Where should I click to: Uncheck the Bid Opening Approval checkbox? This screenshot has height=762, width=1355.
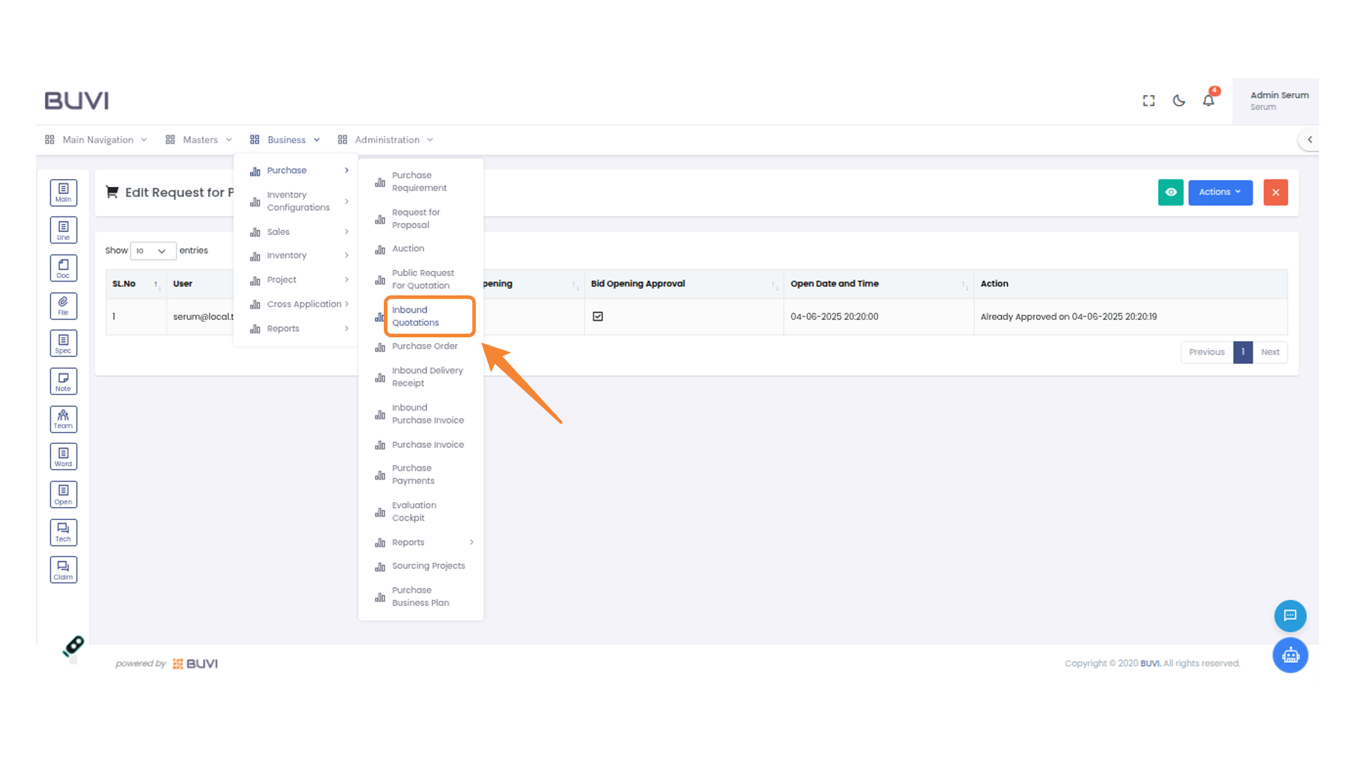click(598, 316)
